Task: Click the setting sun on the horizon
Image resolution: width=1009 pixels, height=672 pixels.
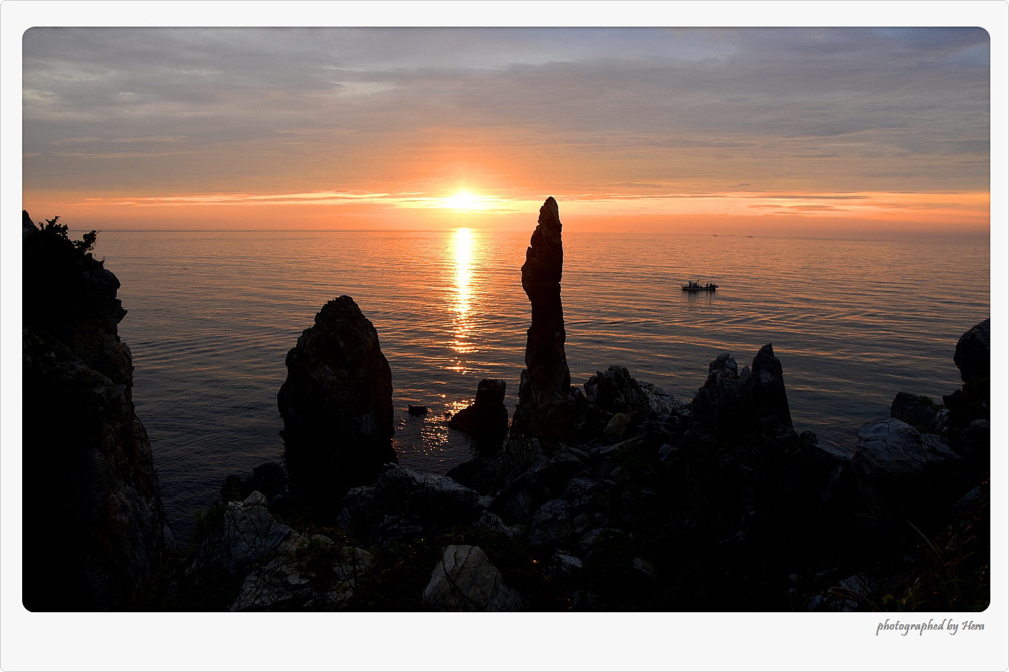Action: tap(463, 200)
